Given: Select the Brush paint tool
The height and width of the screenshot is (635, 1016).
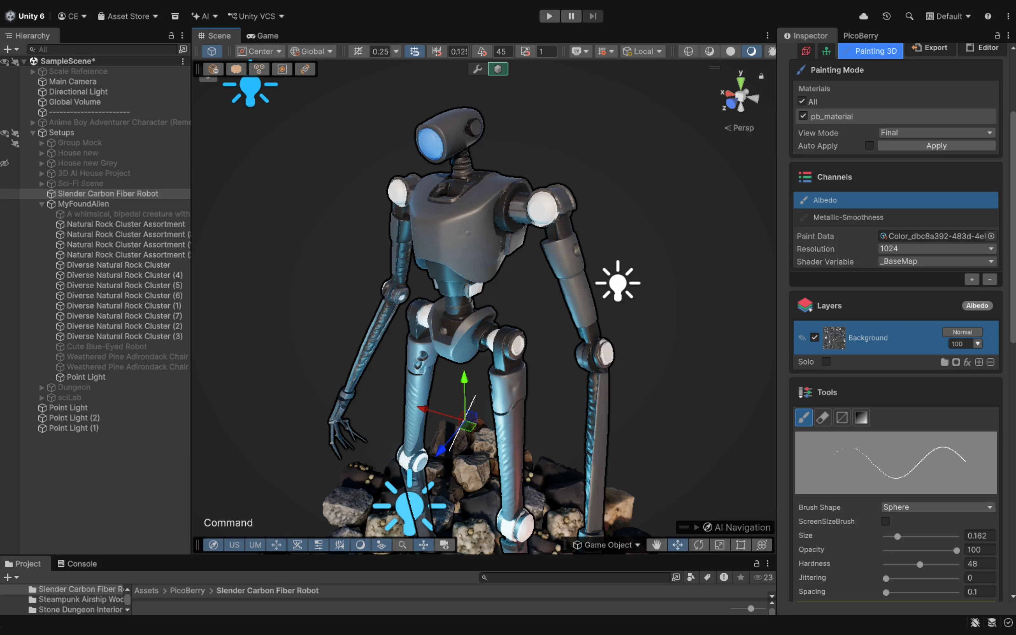Looking at the screenshot, I should [804, 418].
